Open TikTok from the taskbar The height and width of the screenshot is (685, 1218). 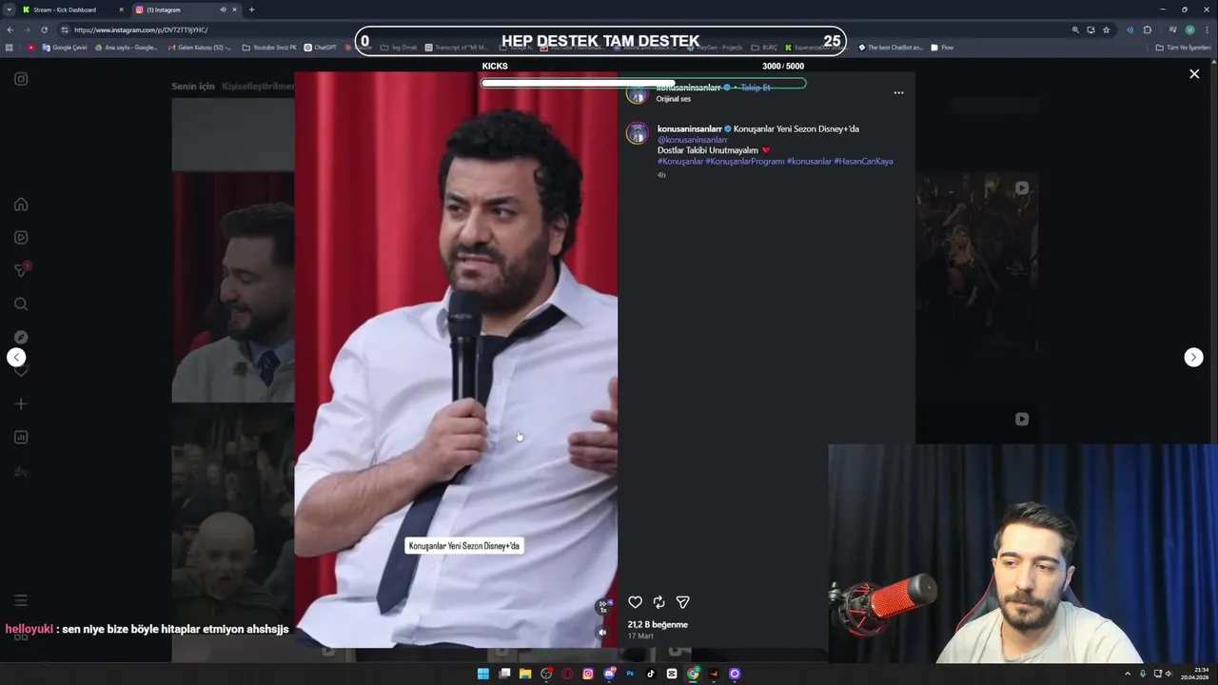coord(651,674)
